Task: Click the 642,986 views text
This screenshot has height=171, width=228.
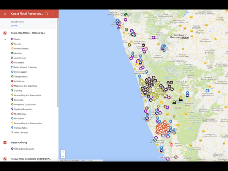Action: (x=17, y=22)
